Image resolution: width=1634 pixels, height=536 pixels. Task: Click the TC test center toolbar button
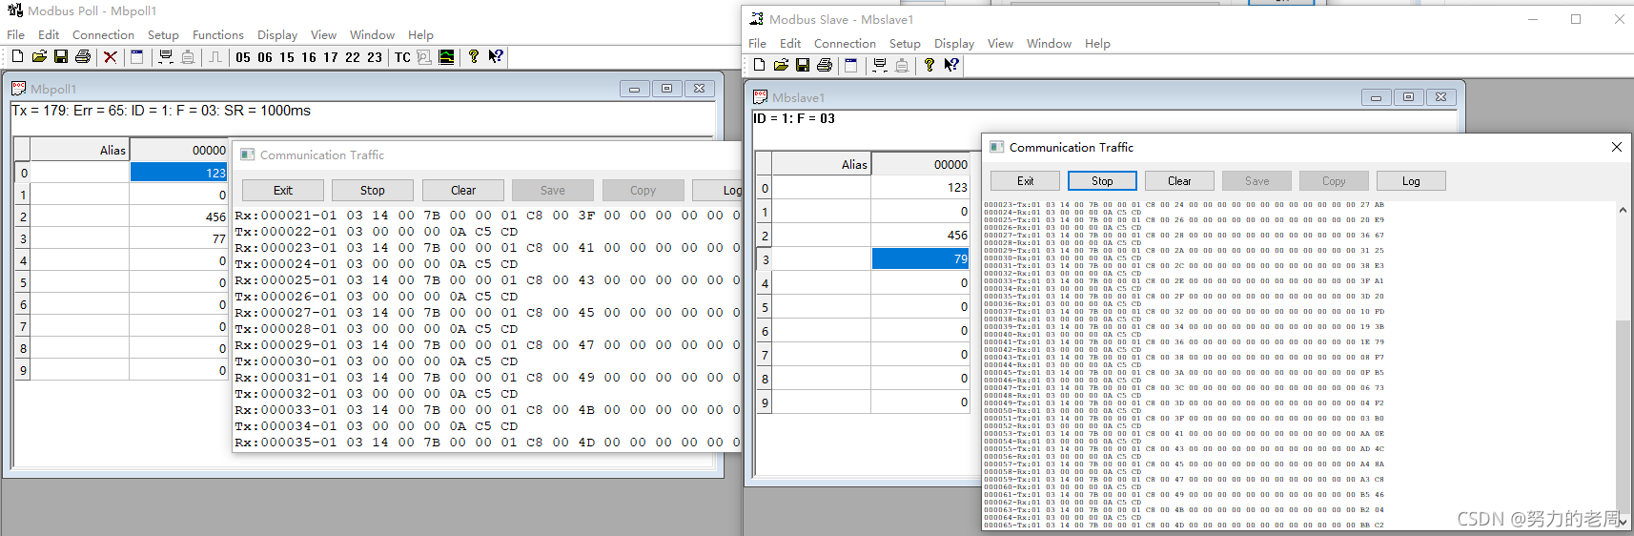(x=402, y=57)
